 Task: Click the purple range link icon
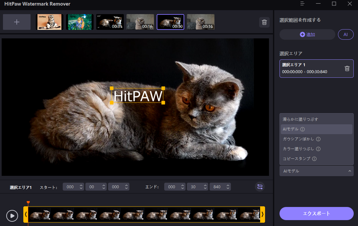(x=260, y=187)
